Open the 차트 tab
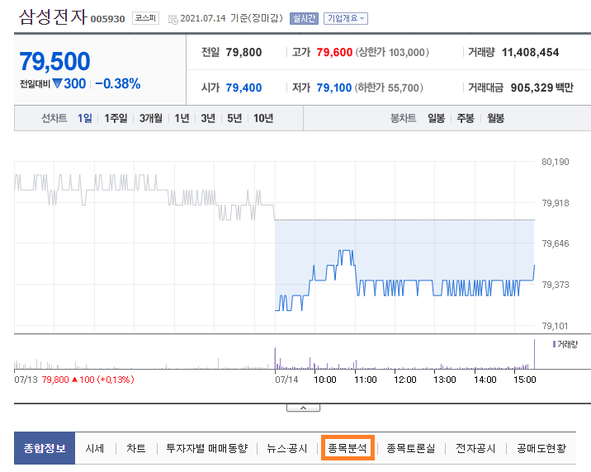Image resolution: width=591 pixels, height=472 pixels. (x=135, y=448)
